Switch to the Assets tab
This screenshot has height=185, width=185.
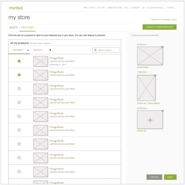point(13,27)
